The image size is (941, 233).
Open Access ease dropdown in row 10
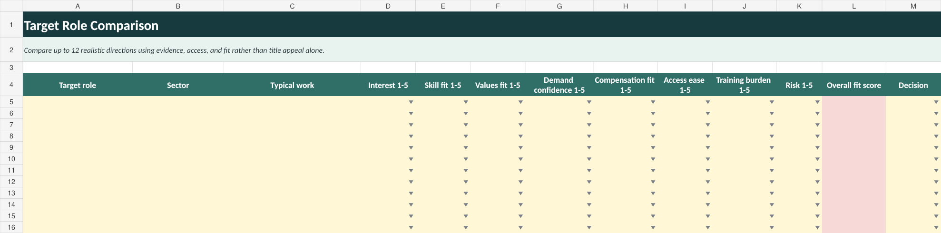(x=708, y=159)
